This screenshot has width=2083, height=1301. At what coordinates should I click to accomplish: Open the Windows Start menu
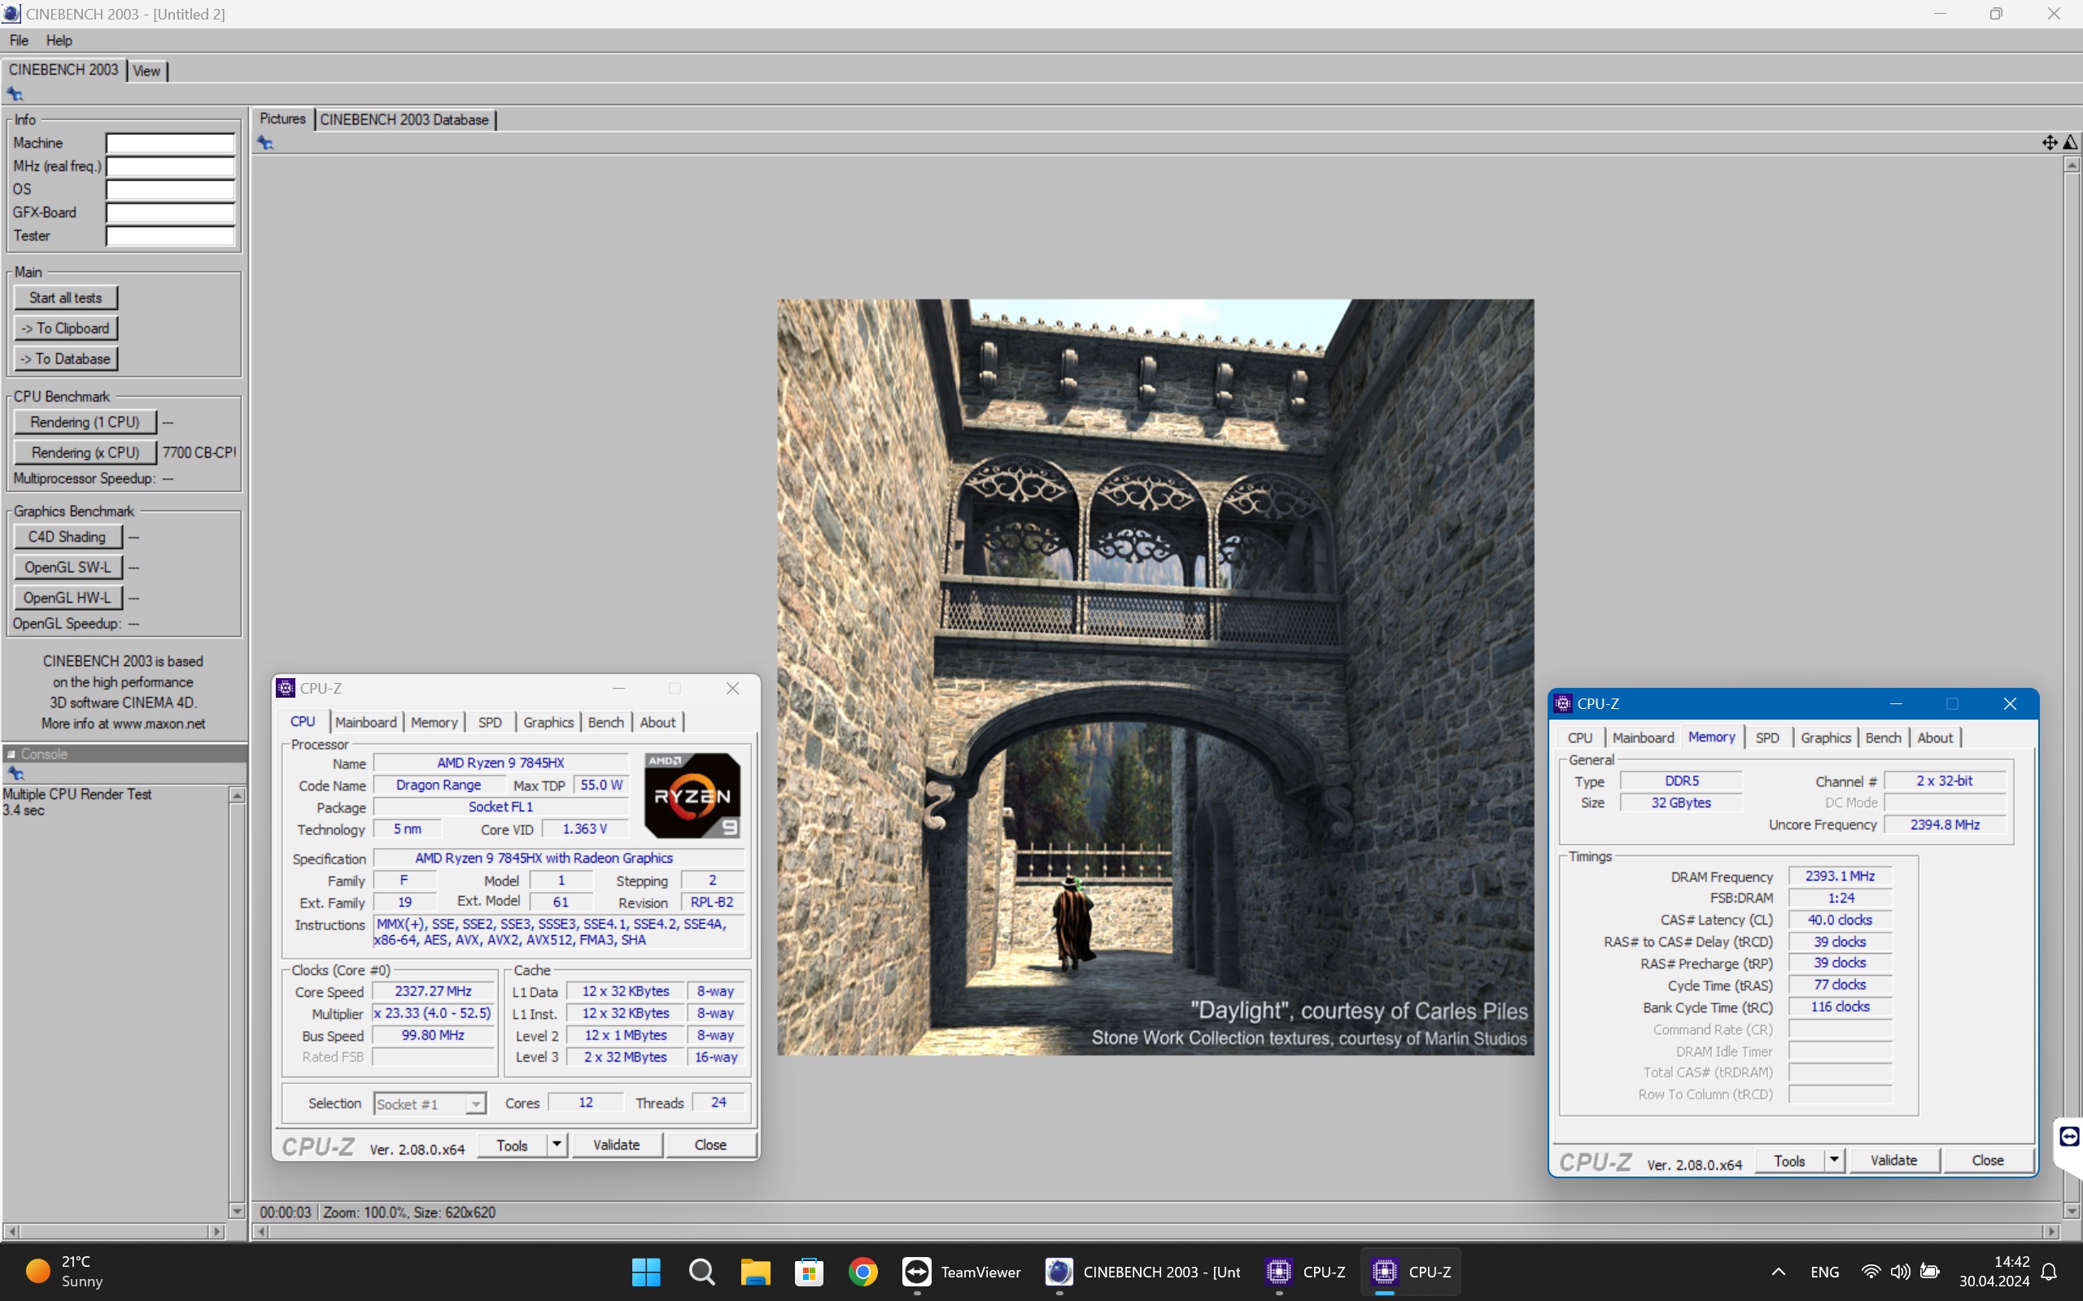[645, 1272]
